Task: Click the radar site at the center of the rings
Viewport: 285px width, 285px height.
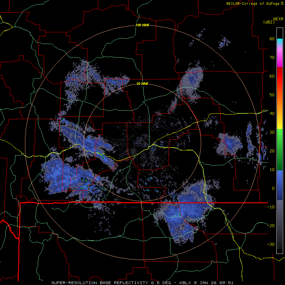Action: tap(142, 143)
